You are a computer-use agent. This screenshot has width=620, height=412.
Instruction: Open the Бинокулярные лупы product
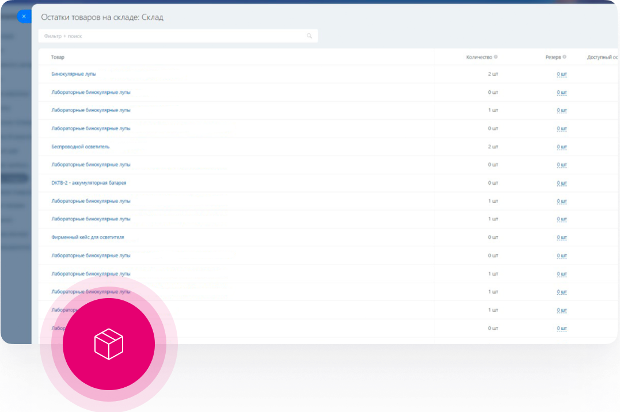(74, 74)
